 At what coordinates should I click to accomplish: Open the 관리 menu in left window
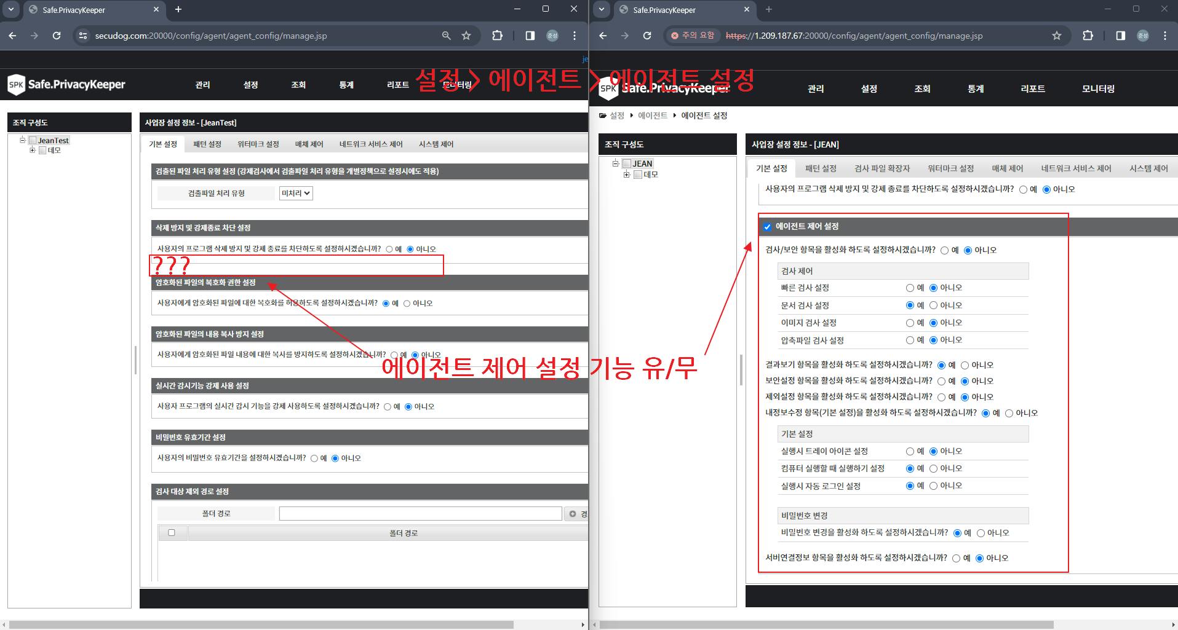click(x=202, y=85)
